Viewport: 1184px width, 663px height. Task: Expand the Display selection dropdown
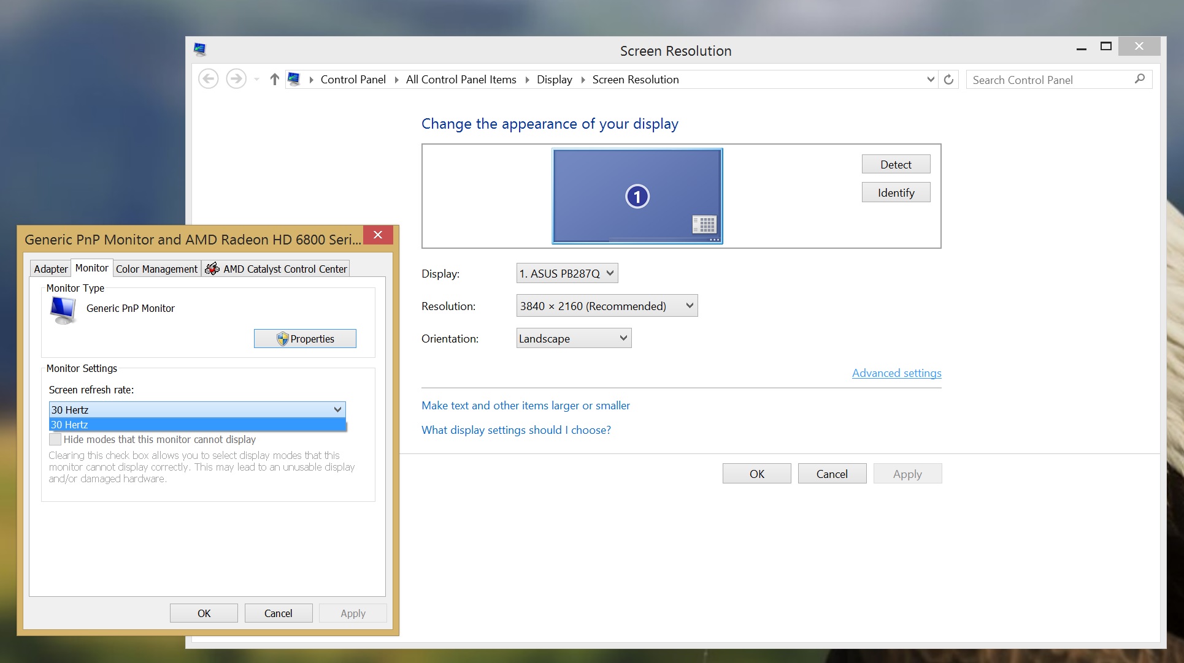(567, 273)
